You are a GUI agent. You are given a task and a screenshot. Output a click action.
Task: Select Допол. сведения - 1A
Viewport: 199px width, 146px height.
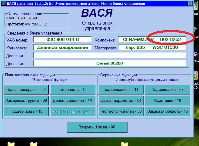point(73,101)
